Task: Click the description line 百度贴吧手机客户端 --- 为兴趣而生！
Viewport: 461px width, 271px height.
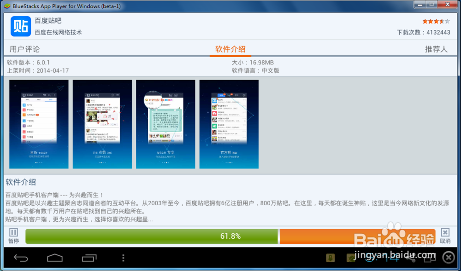Action: 54,195
